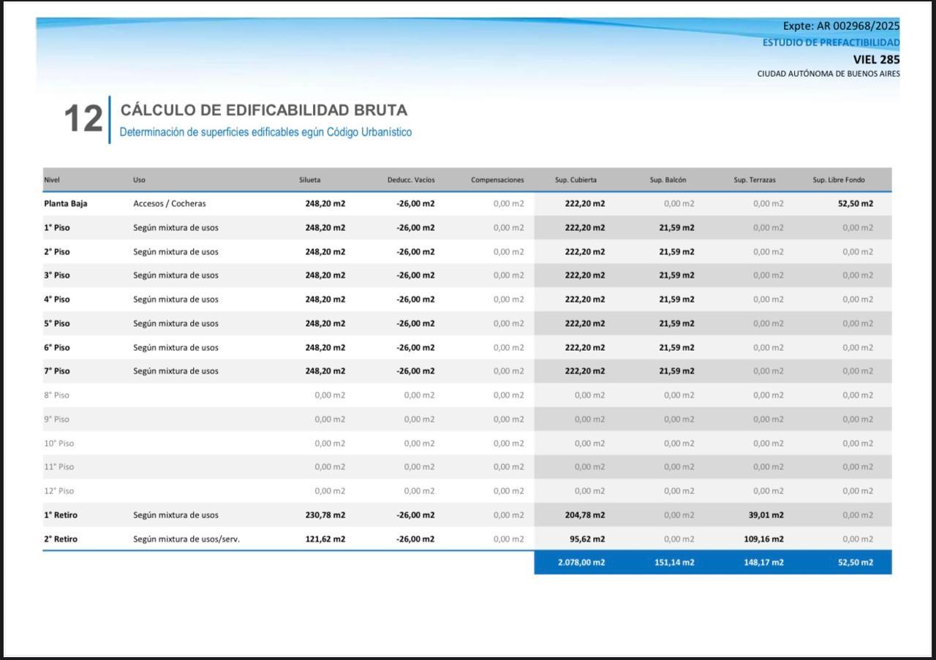Screen dimensions: 936x660
Task: Click the Accesos / Cocheras use cell
Action: pyautogui.click(x=170, y=204)
